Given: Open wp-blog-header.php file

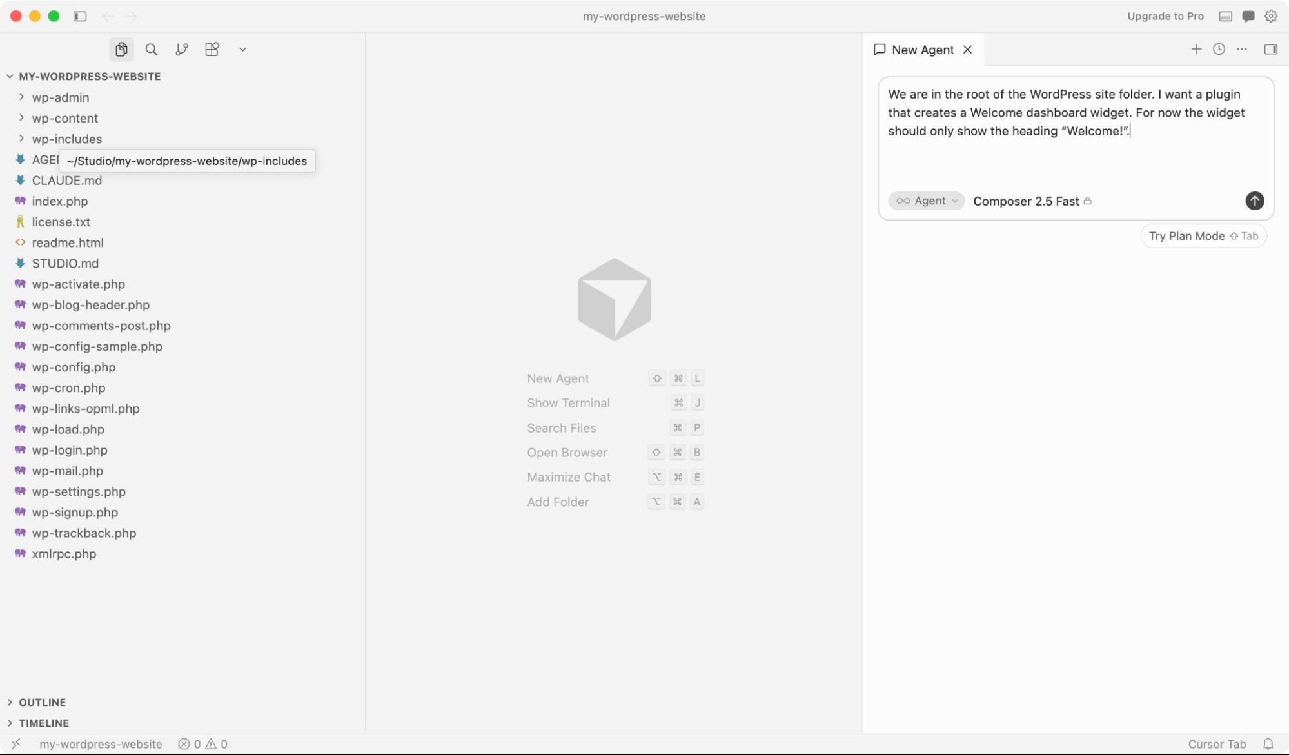Looking at the screenshot, I should click(182, 305).
